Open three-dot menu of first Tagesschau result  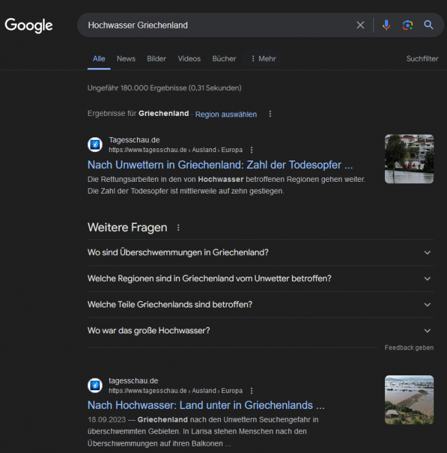(252, 150)
